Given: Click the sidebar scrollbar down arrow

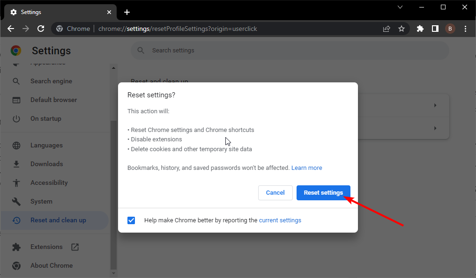Looking at the screenshot, I should point(113,273).
